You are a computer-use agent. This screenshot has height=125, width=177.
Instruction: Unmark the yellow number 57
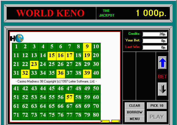point(69,98)
